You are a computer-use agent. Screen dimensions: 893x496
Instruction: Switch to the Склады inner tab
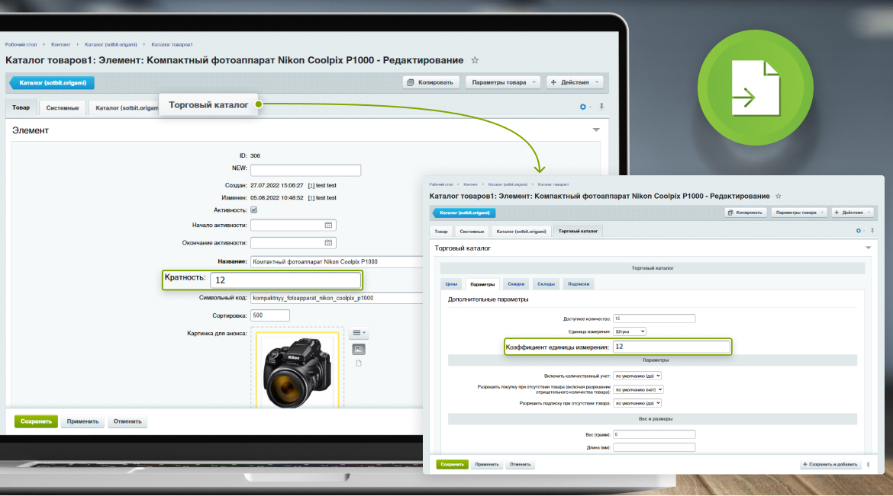pos(546,284)
